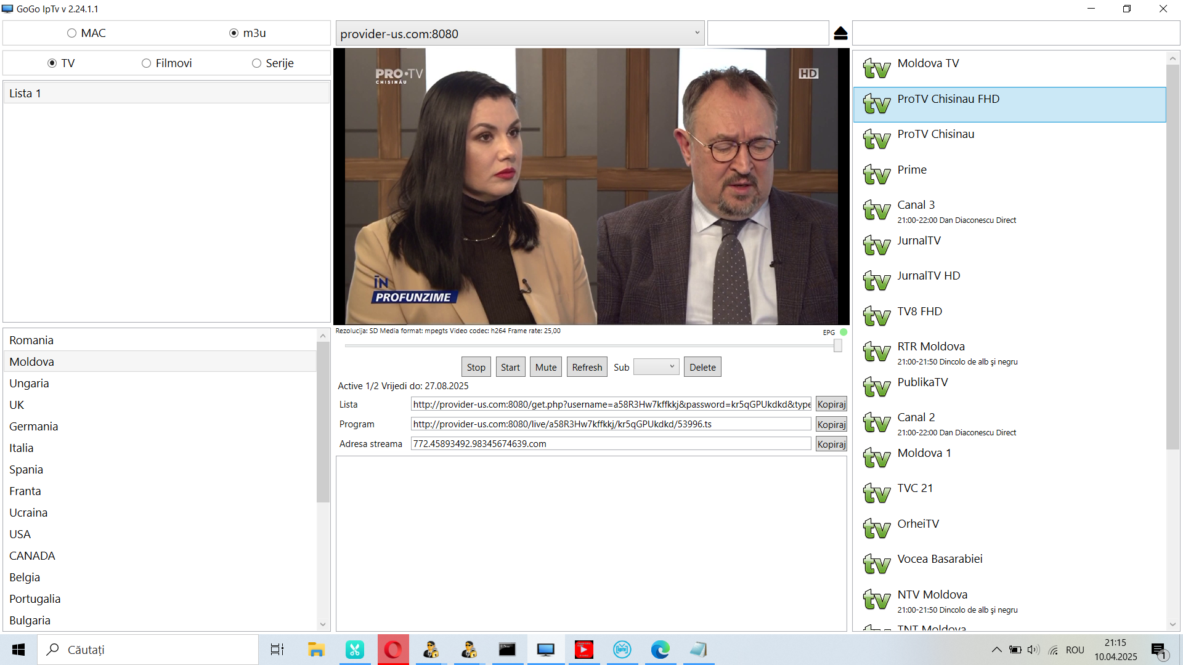Image resolution: width=1183 pixels, height=665 pixels.
Task: Select the Germania category
Action: pyautogui.click(x=160, y=426)
